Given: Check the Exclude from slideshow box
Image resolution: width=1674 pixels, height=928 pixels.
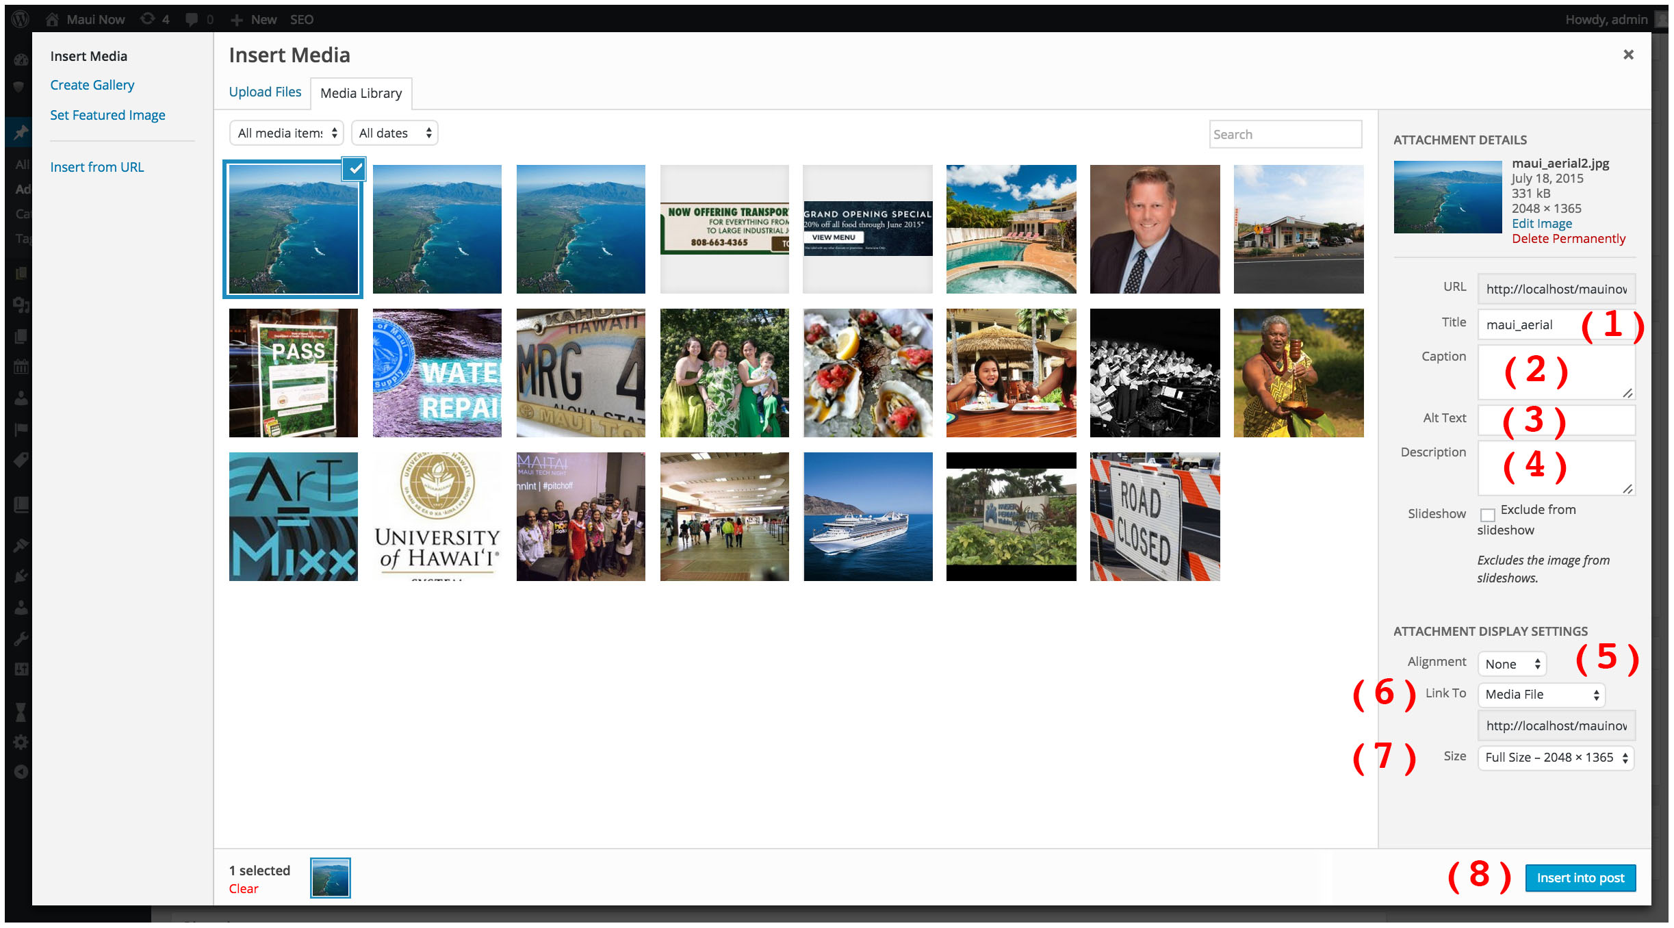Looking at the screenshot, I should coord(1487,515).
